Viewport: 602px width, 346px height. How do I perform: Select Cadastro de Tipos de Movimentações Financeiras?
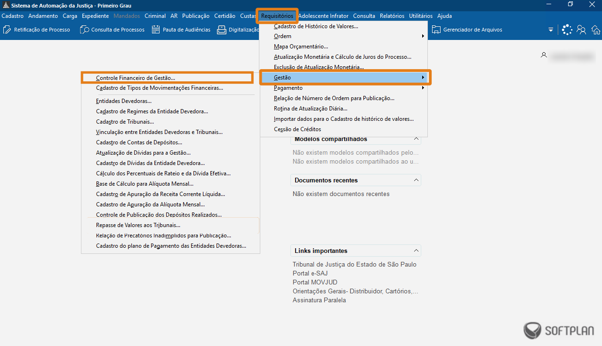coord(170,88)
